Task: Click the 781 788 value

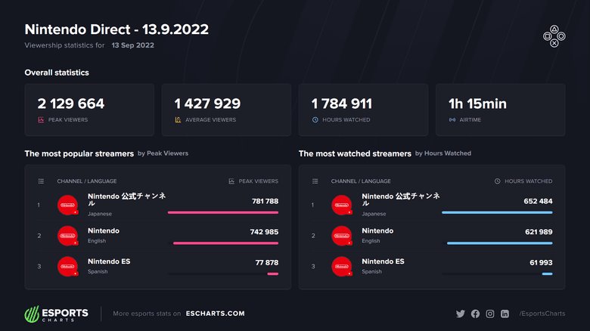Action: (x=265, y=201)
